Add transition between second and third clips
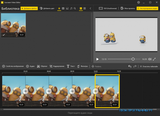 coord(49,91)
